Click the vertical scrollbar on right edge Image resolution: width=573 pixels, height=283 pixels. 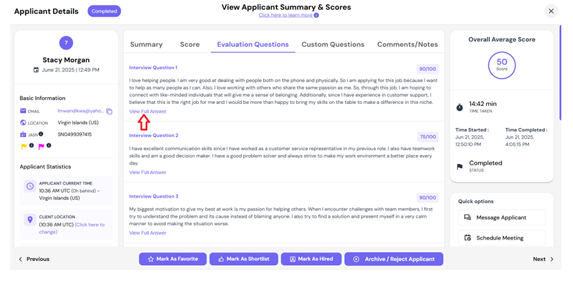pyautogui.click(x=560, y=73)
